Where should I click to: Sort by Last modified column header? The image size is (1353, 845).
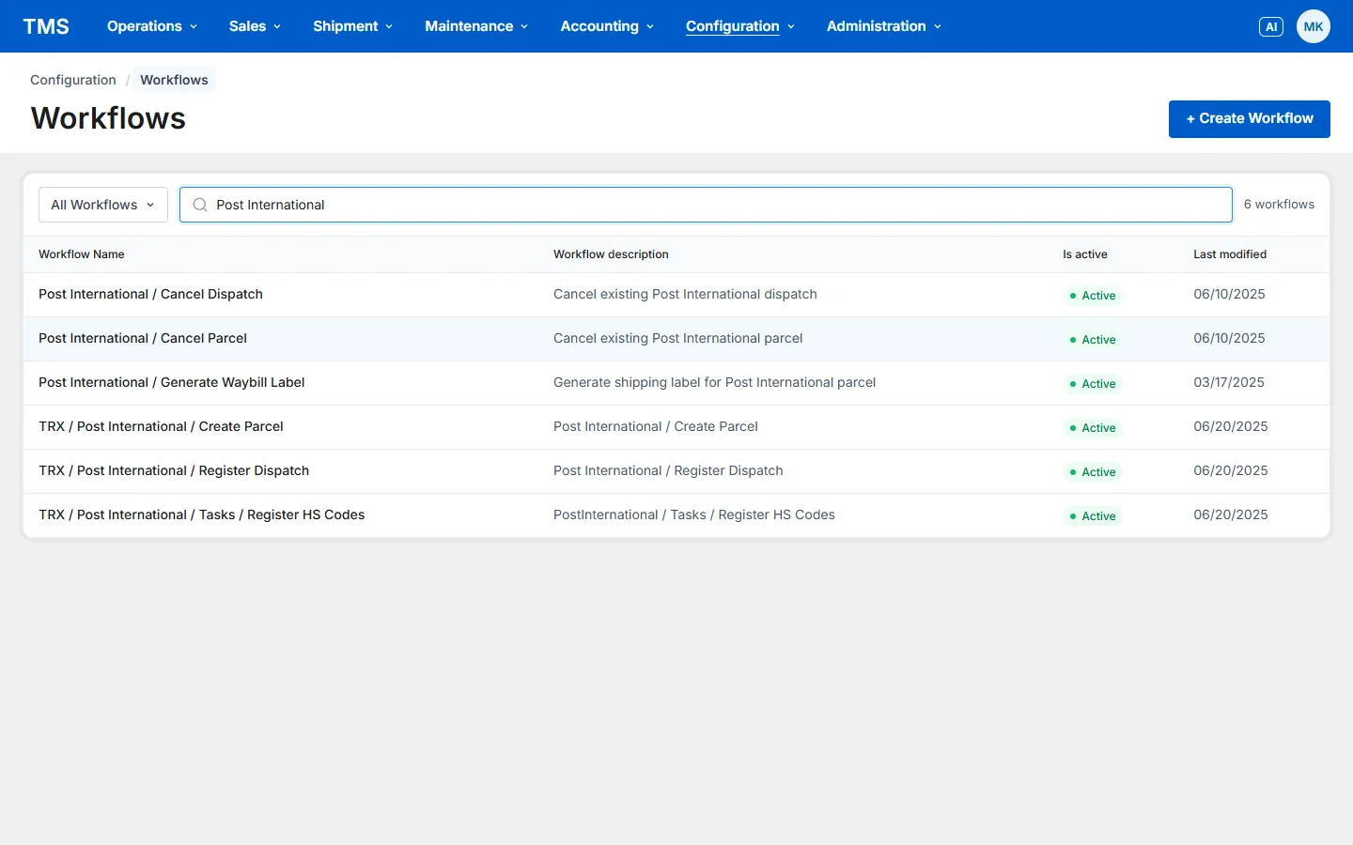pos(1230,254)
